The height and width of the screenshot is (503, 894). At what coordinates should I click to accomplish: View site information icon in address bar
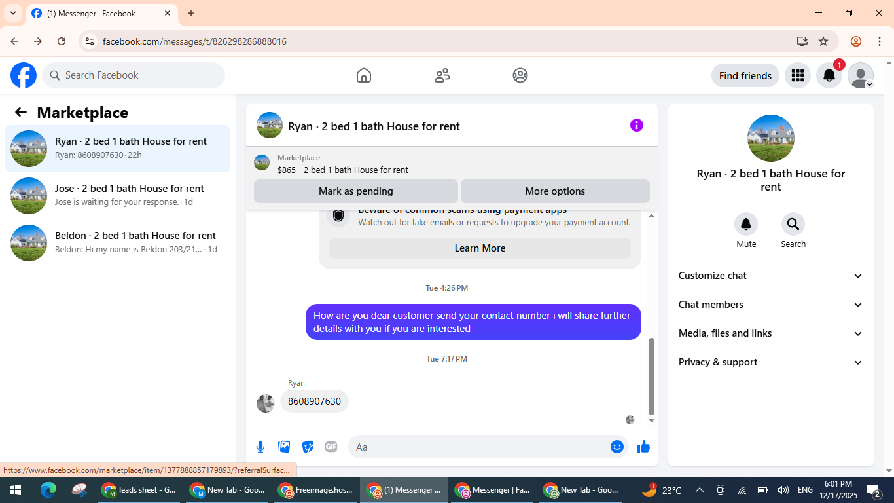tap(90, 41)
